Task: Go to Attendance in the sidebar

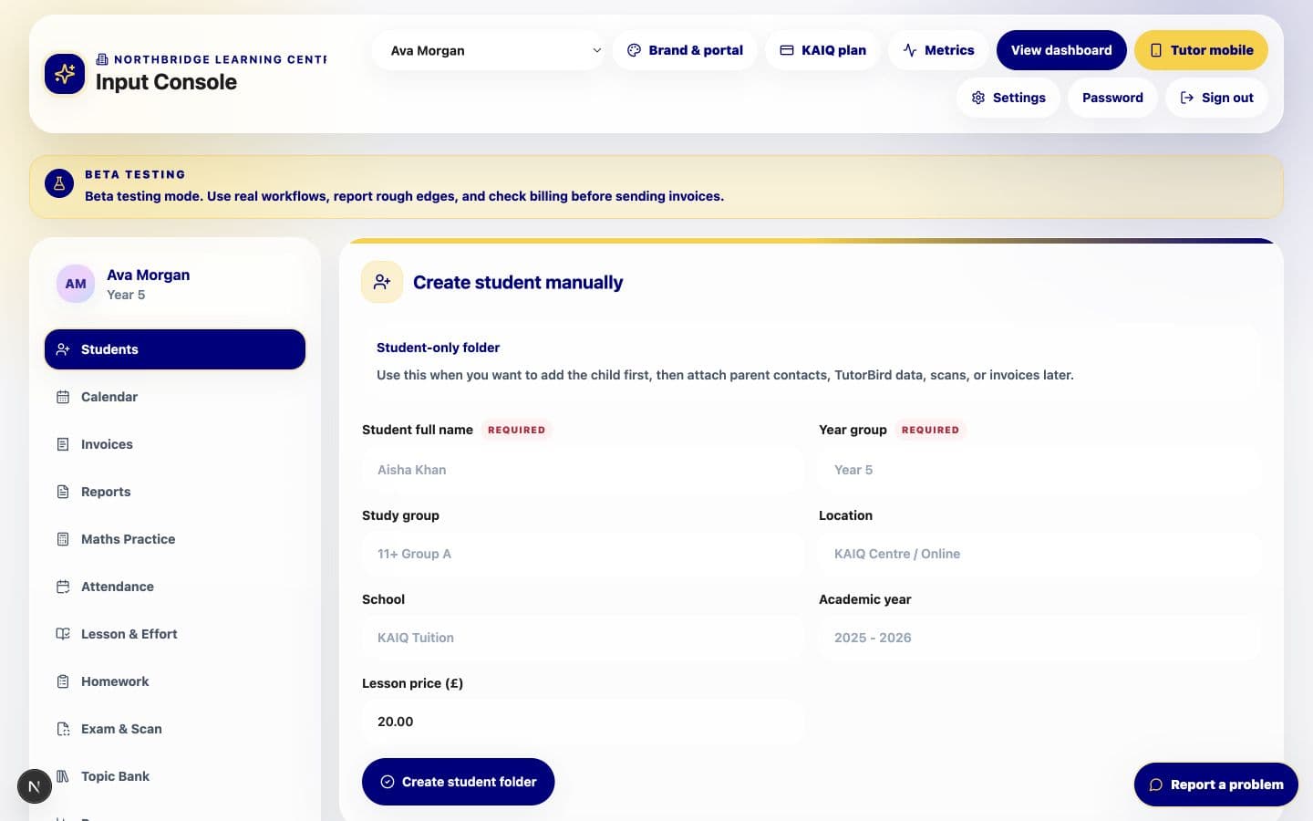Action: tap(175, 587)
